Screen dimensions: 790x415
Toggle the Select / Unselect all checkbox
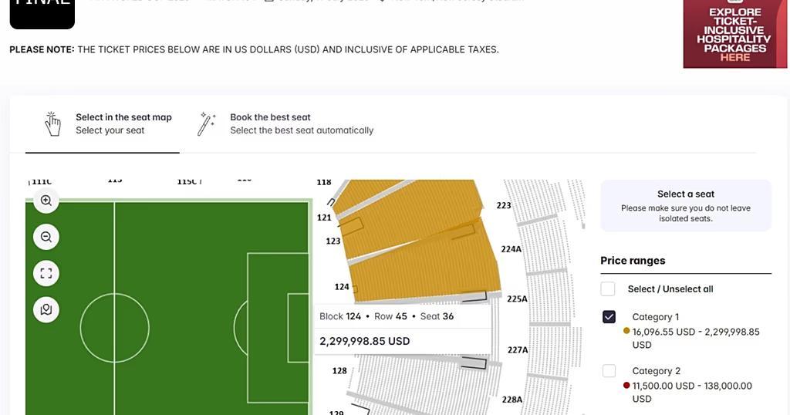pyautogui.click(x=608, y=288)
